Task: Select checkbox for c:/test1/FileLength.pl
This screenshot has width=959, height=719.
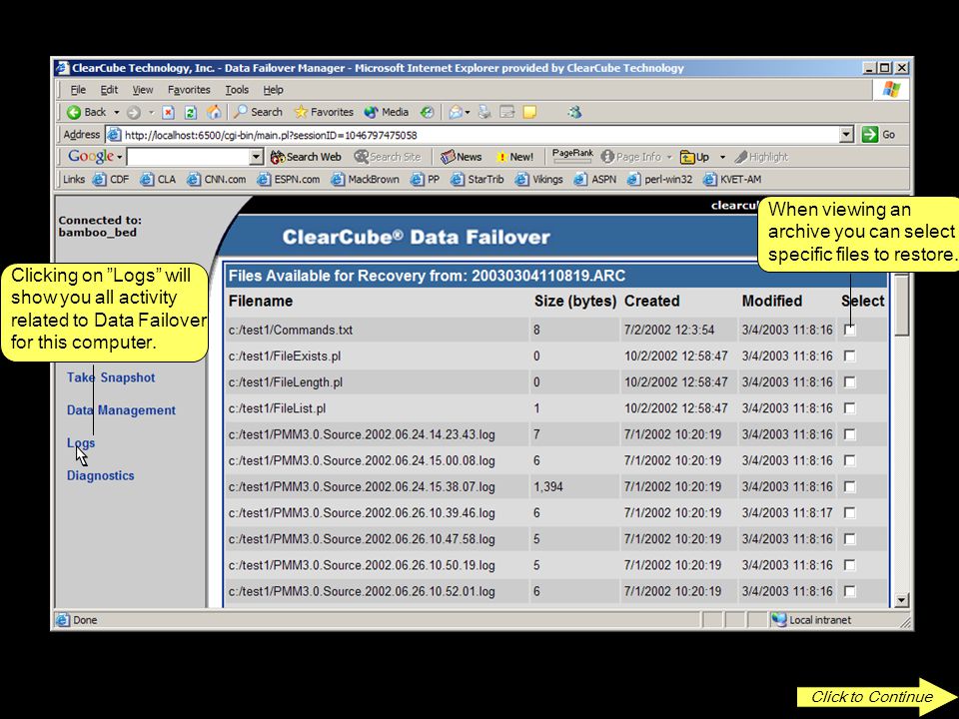Action: tap(849, 382)
